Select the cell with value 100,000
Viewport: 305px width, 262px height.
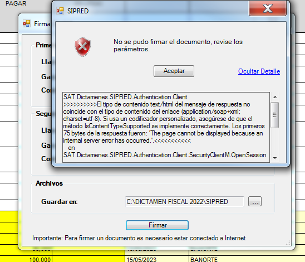[26, 259]
